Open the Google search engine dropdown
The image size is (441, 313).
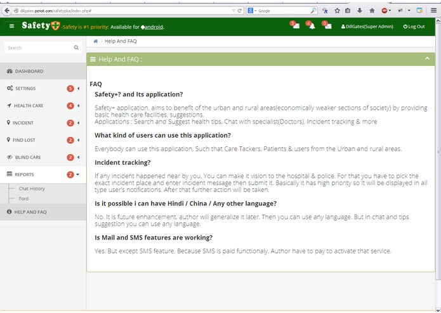[x=252, y=11]
